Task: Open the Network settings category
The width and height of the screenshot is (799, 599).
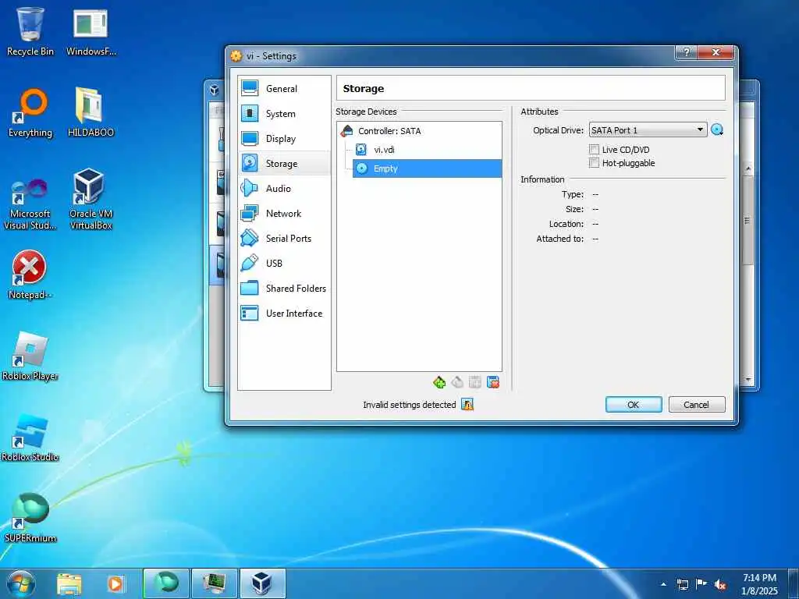Action: (x=284, y=214)
